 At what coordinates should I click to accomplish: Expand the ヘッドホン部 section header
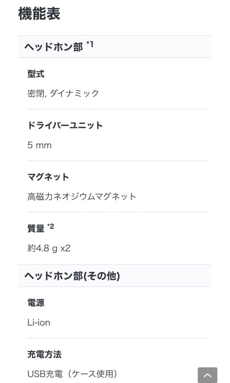tap(54, 46)
